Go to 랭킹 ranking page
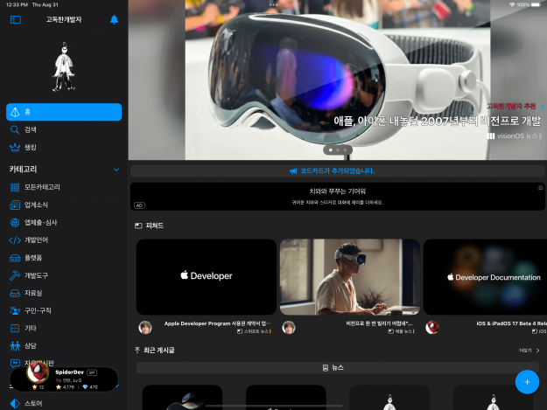The height and width of the screenshot is (410, 547). 31,148
